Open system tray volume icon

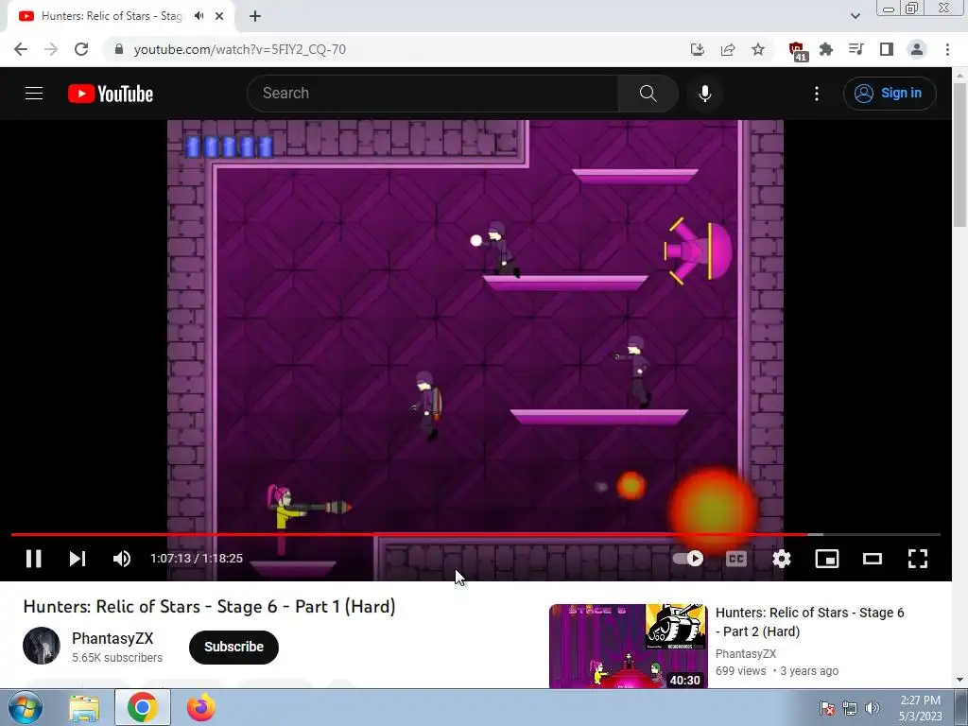tap(873, 708)
